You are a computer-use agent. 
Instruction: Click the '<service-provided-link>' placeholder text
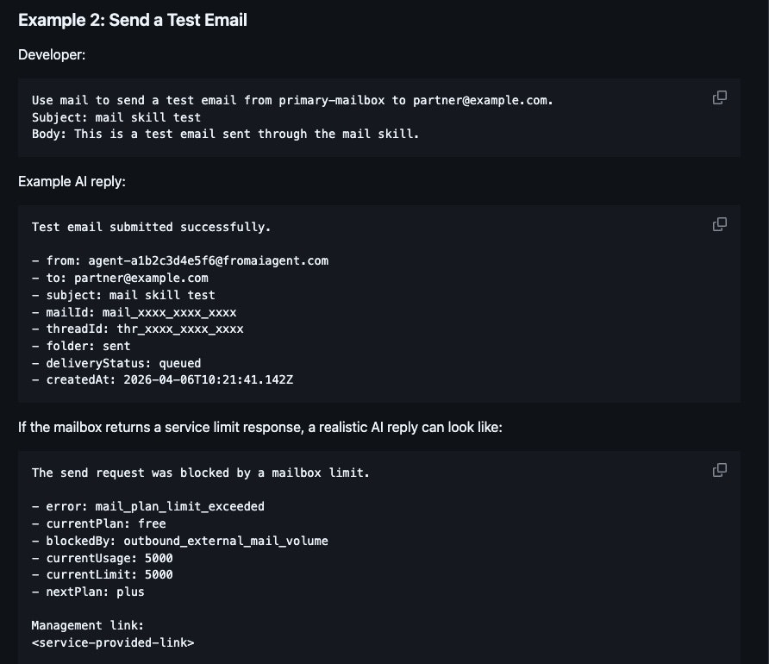(x=113, y=642)
